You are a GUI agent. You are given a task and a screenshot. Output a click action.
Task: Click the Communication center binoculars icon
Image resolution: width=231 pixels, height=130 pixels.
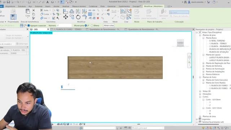[185, 2]
